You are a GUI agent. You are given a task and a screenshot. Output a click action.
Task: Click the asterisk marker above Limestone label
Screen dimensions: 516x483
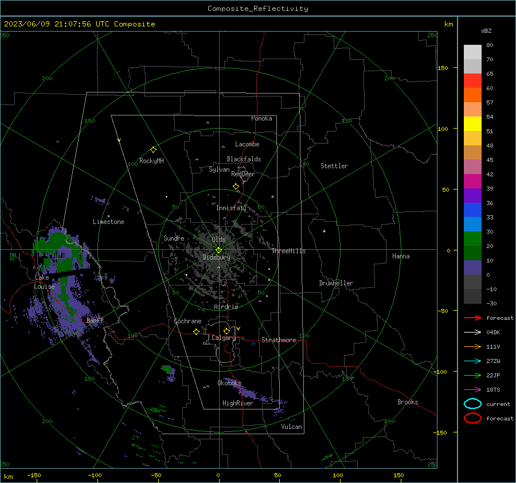click(x=108, y=217)
